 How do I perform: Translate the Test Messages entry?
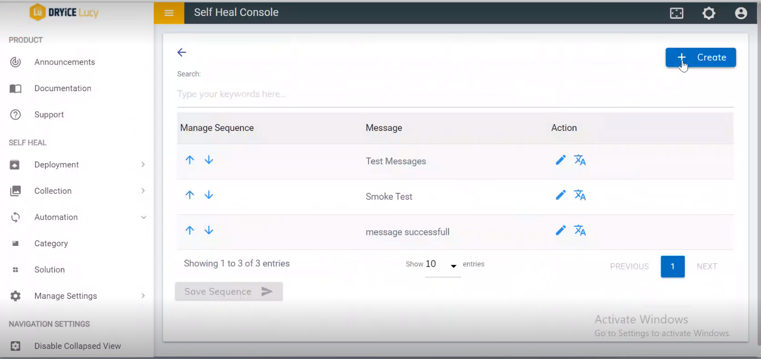click(580, 160)
